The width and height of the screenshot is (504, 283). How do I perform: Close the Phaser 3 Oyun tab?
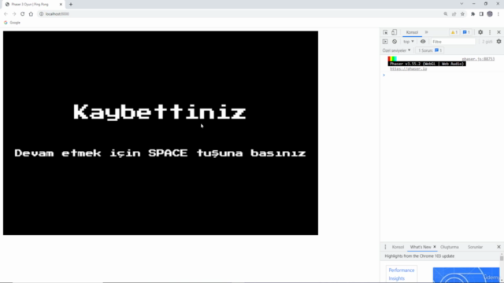61,5
